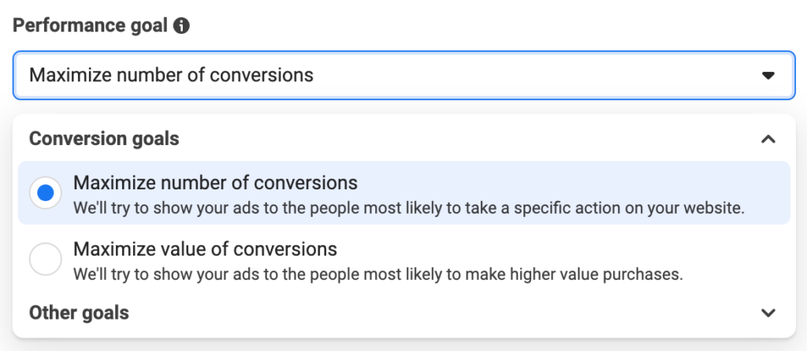Choose the Maximize number of conversions option title
Viewport: 807px width, 351px height.
click(215, 182)
